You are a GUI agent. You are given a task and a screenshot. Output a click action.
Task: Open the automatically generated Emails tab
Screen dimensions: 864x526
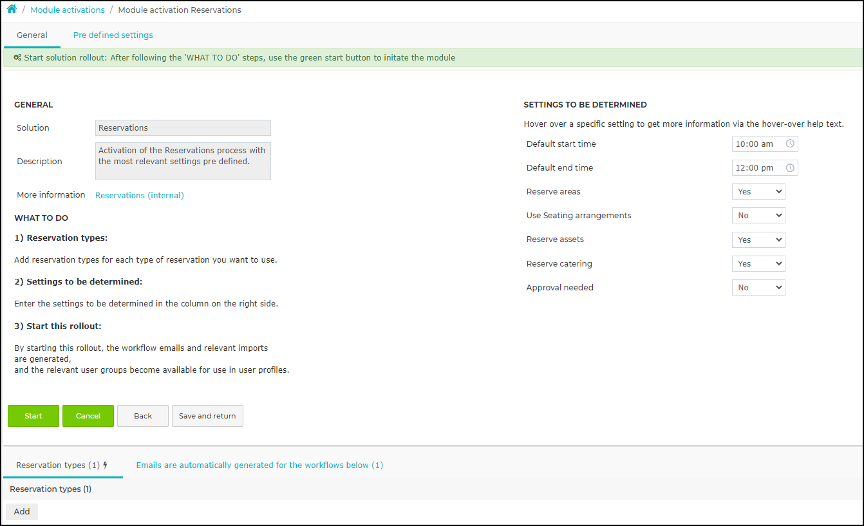tap(259, 465)
